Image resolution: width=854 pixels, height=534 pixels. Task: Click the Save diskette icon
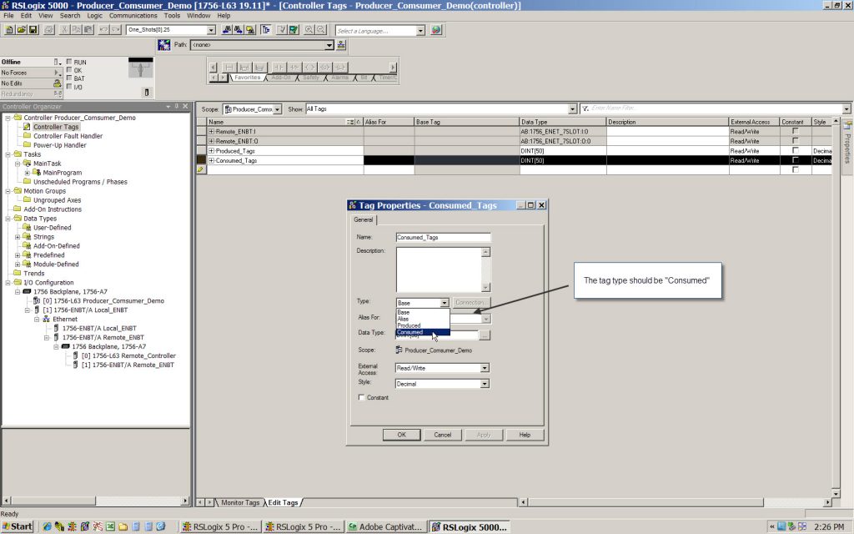(x=33, y=30)
